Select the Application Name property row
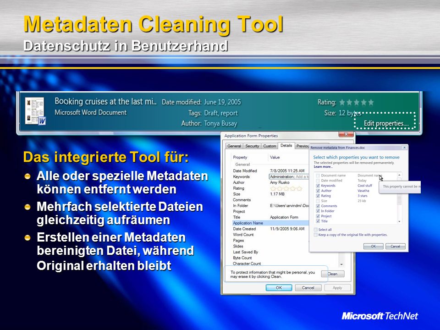The width and height of the screenshot is (440, 330). 270,223
